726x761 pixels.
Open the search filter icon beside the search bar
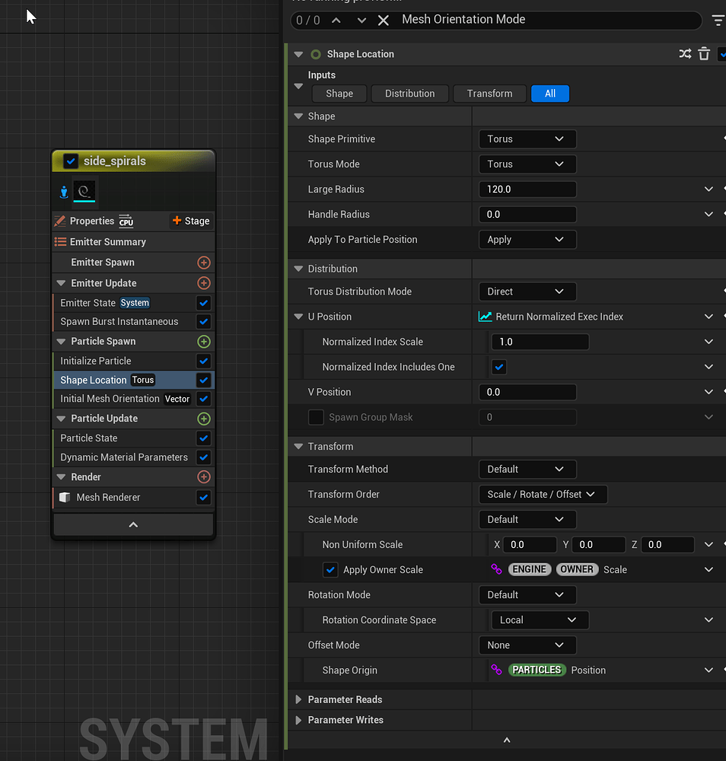click(x=718, y=21)
